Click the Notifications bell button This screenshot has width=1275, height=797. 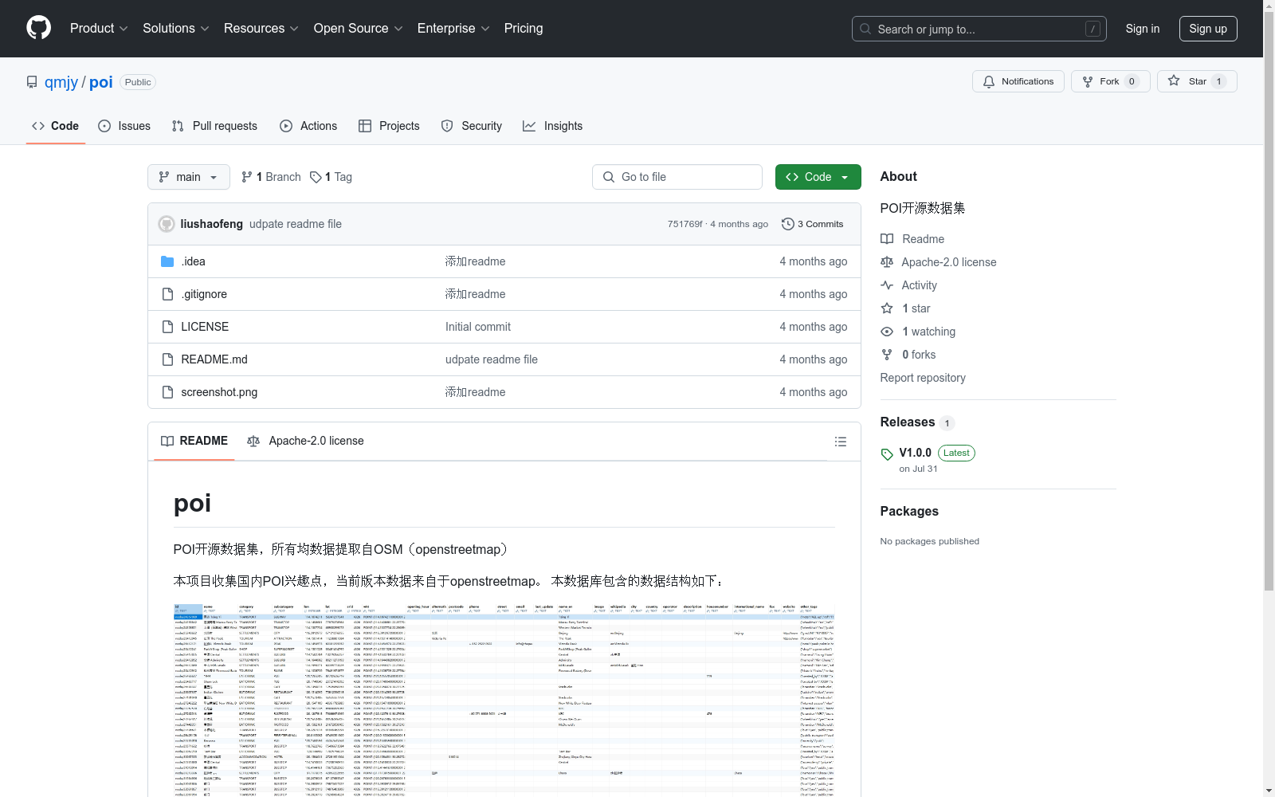point(1018,81)
